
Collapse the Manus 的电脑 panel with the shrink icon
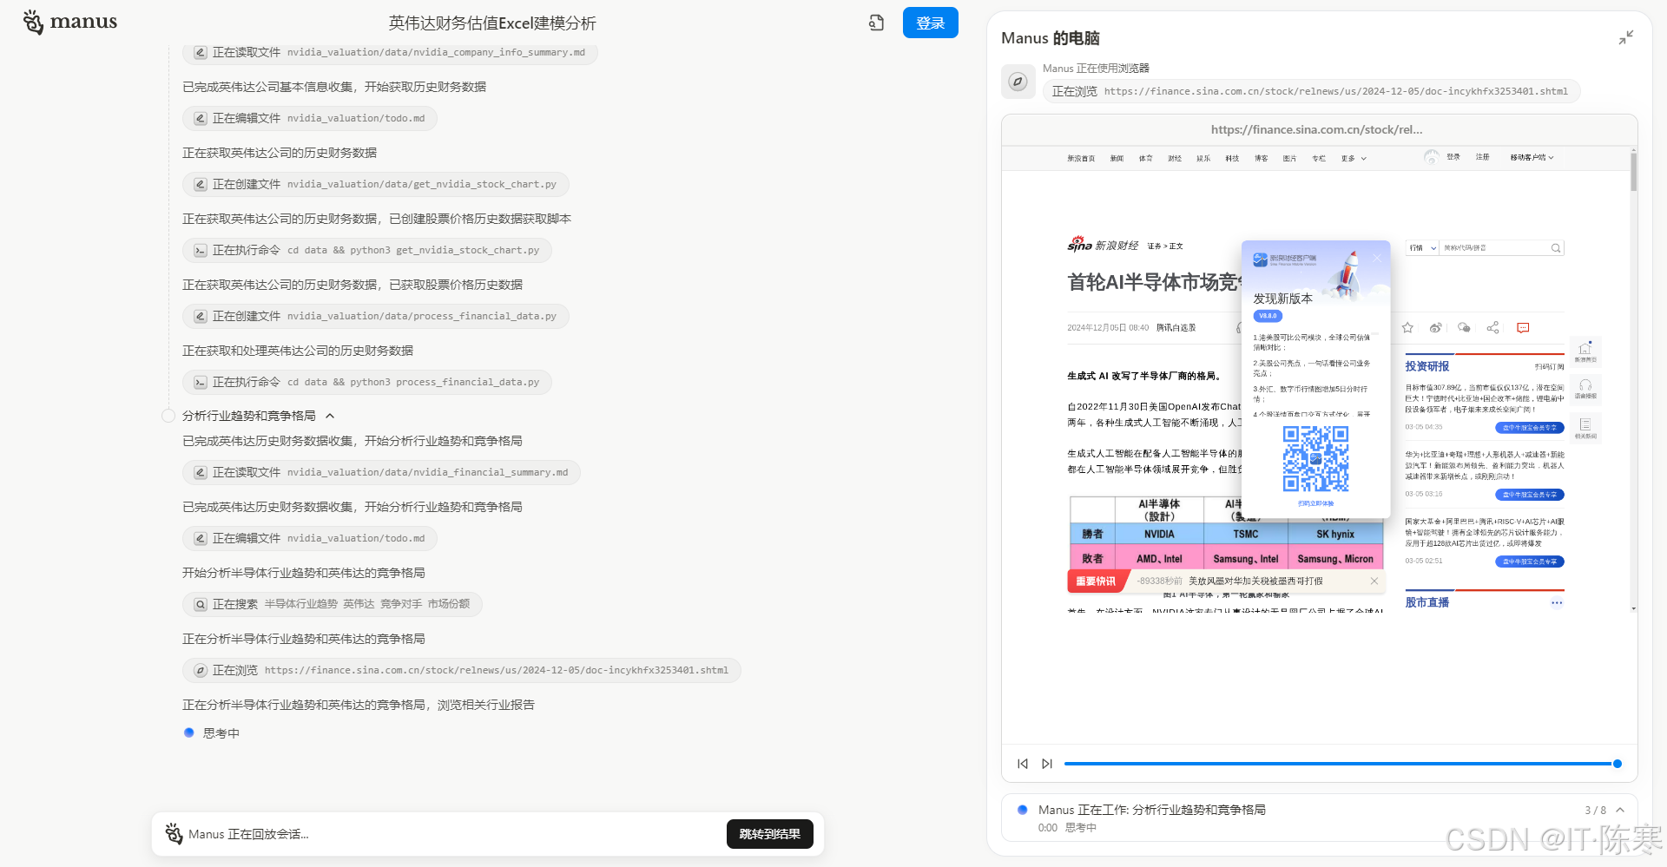1626,37
